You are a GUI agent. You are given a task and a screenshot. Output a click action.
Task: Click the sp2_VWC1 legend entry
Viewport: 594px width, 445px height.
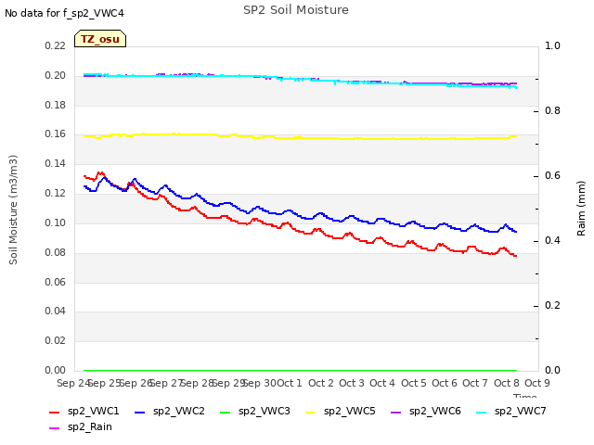pos(84,412)
